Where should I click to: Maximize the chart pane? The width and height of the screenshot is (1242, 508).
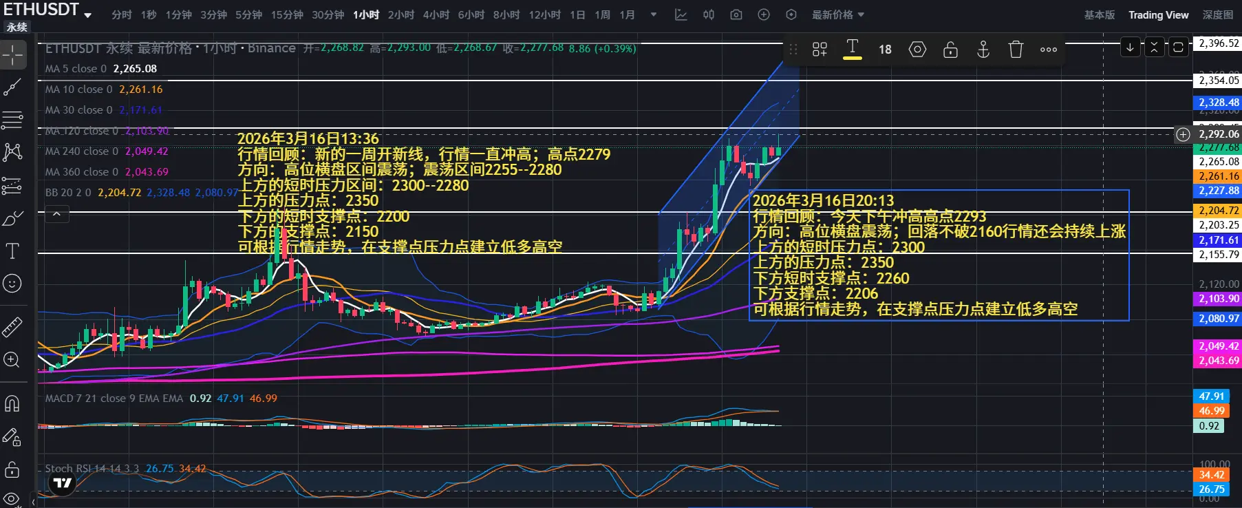(x=1178, y=47)
